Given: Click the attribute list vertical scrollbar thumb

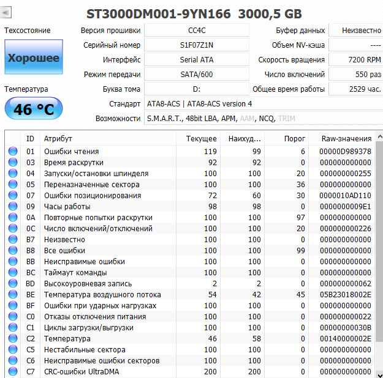Looking at the screenshot, I should [379, 242].
